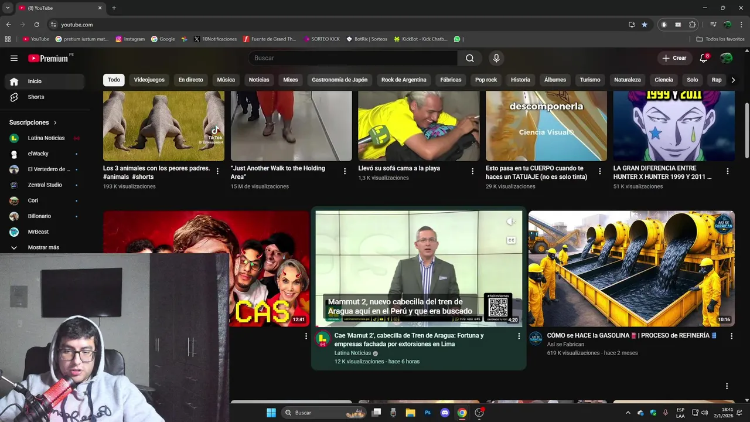This screenshot has height=422, width=750.
Task: Open Chrome extensions puzzle icon
Action: (x=693, y=25)
